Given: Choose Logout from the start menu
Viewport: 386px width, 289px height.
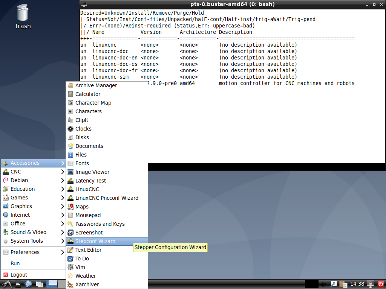Looking at the screenshot, I should pos(33,275).
